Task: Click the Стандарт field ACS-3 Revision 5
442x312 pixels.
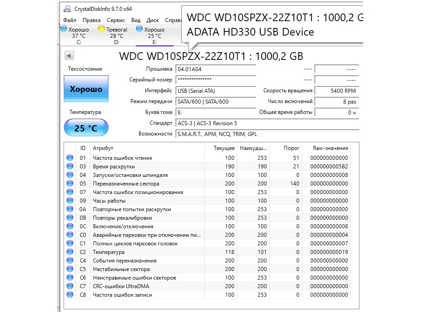Action: (267, 123)
